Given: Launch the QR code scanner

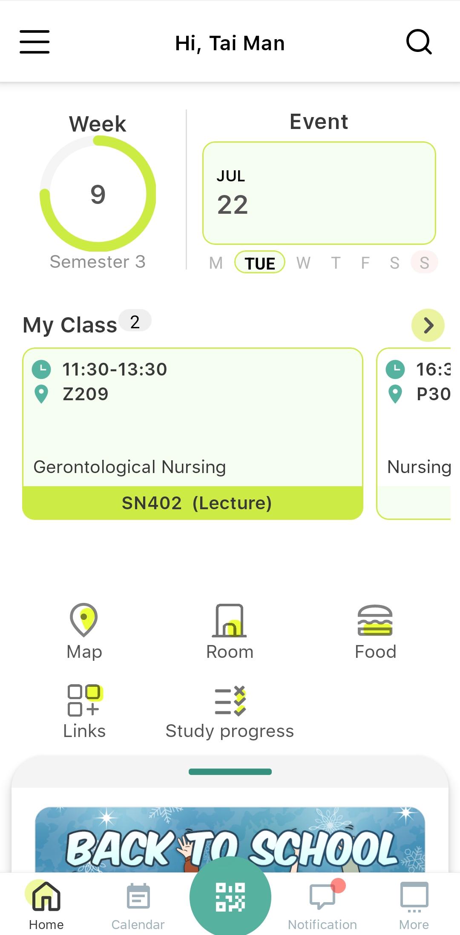Looking at the screenshot, I should pyautogui.click(x=230, y=896).
